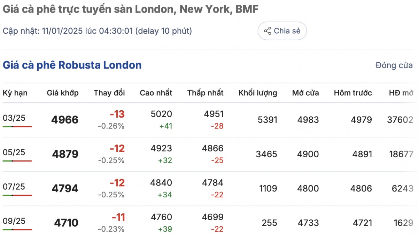Image resolution: width=418 pixels, height=237 pixels.
Task: Click the 4966 matched price
Action: click(x=65, y=120)
